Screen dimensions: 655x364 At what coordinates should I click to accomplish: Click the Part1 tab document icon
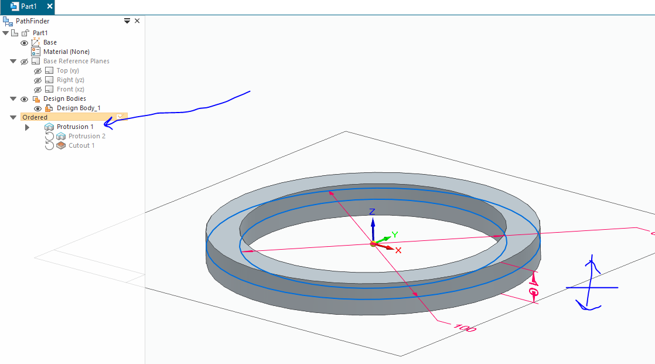click(x=14, y=6)
